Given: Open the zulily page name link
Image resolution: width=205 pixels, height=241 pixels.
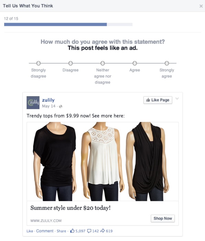Looking at the screenshot, I should (48, 100).
